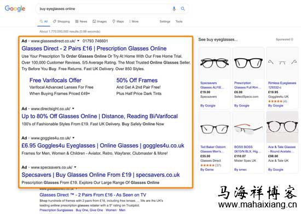Open the Maps tab
This screenshot has height=214, width=301.
tap(118, 21)
